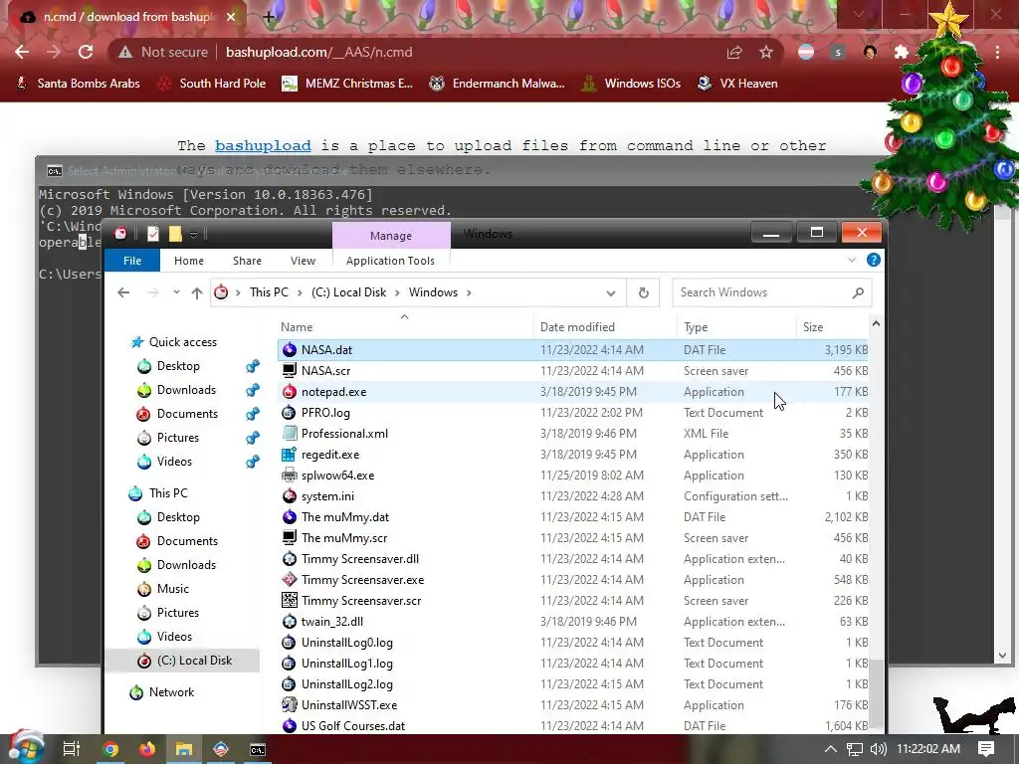
Task: Select Timmy Screensaver.exe icon
Action: click(x=290, y=580)
